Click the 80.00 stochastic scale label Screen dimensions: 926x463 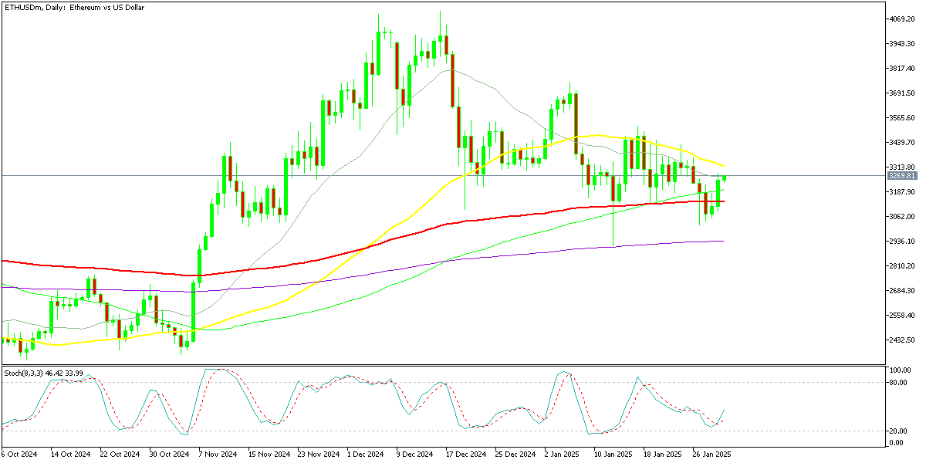898,381
